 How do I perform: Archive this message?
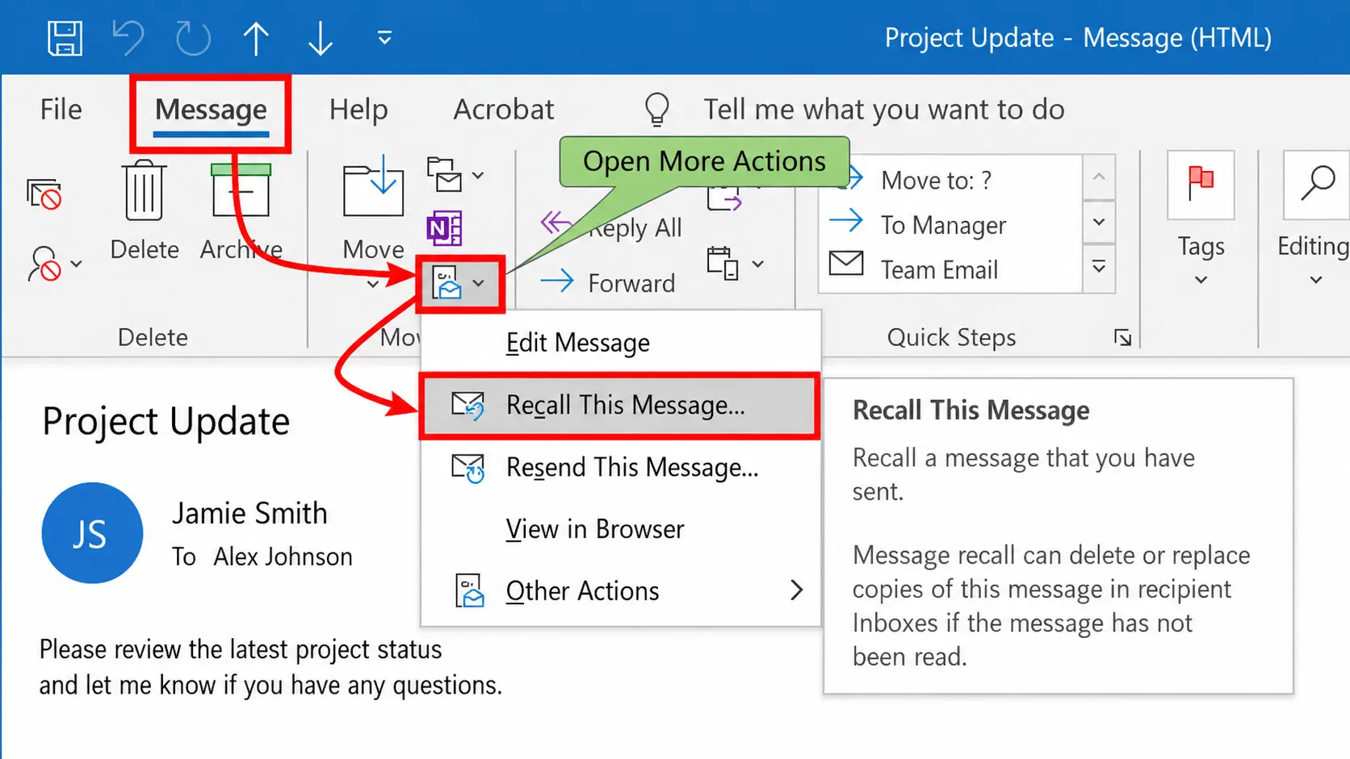pos(241,211)
